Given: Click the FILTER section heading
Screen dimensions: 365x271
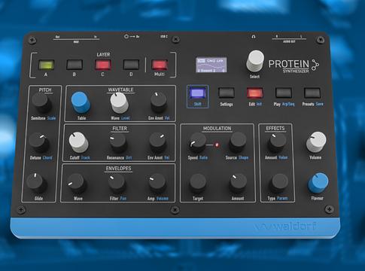Looking at the screenshot, I should [120, 129].
